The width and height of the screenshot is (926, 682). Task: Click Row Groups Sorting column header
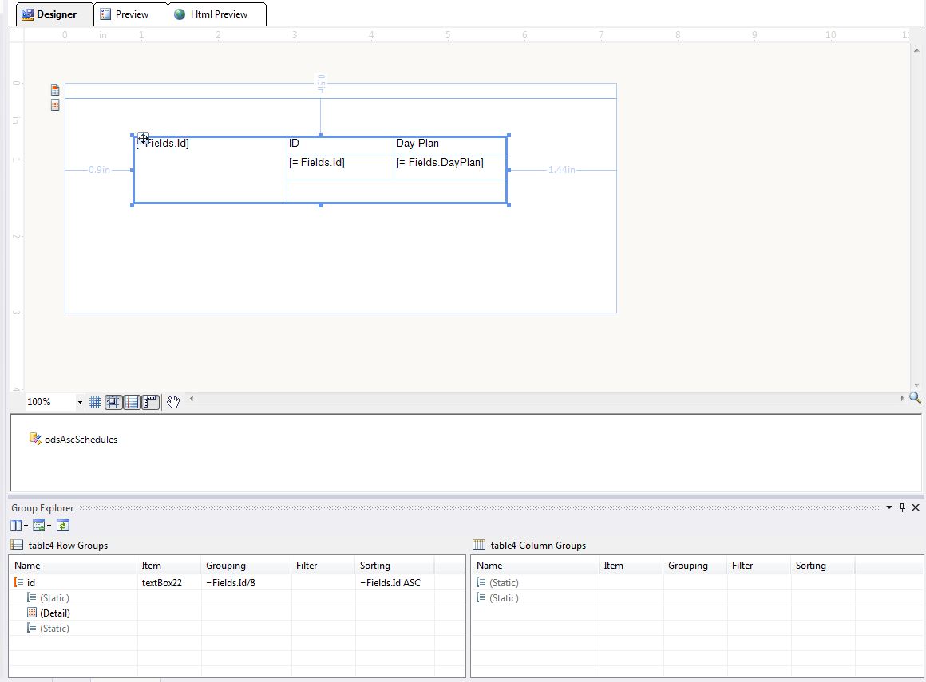point(394,566)
